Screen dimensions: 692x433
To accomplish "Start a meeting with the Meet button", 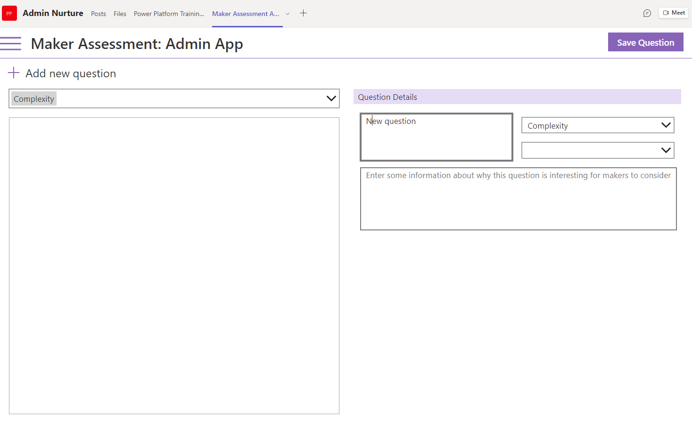I will point(673,13).
